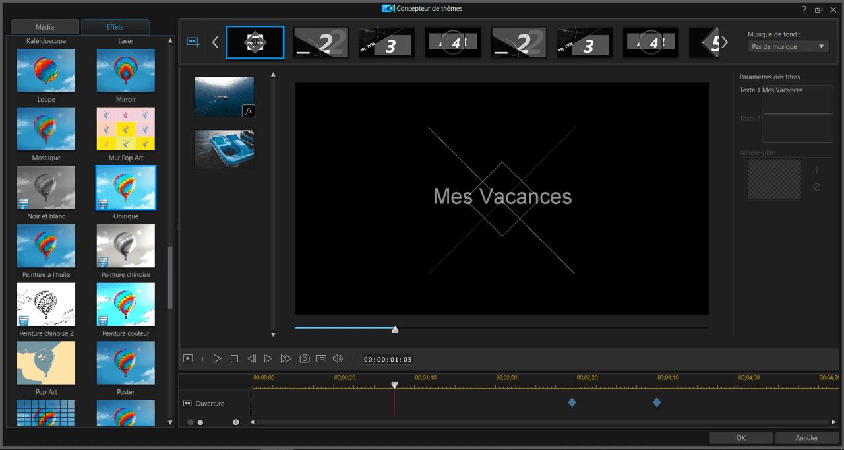Click the left arrow on the template strip

215,41
